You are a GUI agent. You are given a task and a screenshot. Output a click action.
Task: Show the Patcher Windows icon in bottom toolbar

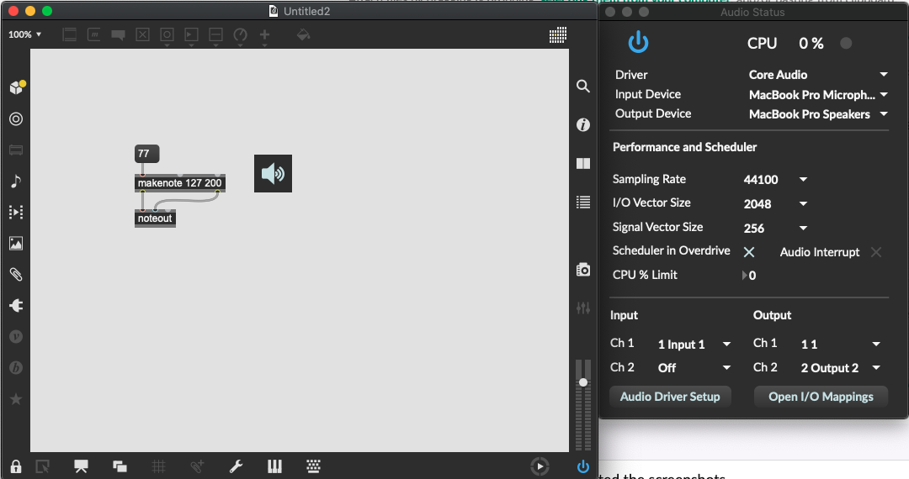[x=120, y=466]
